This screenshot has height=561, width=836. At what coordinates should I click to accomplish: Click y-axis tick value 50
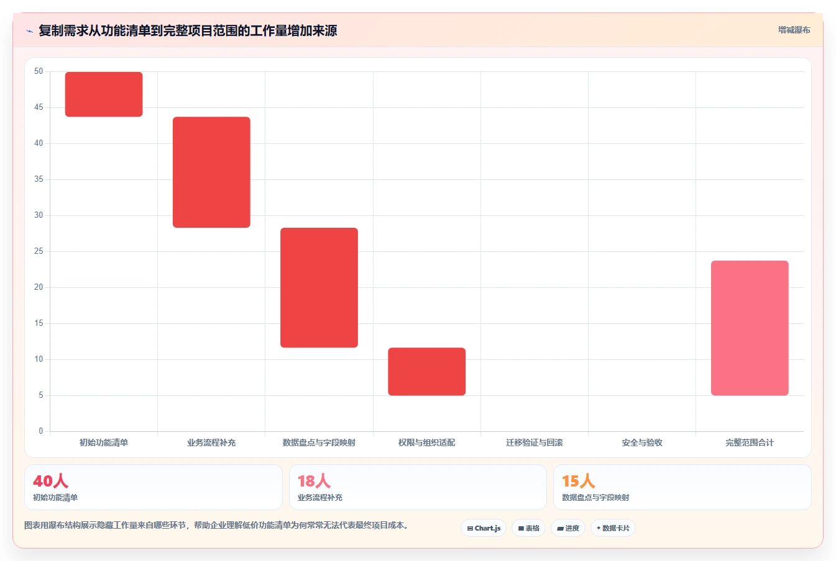click(x=39, y=71)
